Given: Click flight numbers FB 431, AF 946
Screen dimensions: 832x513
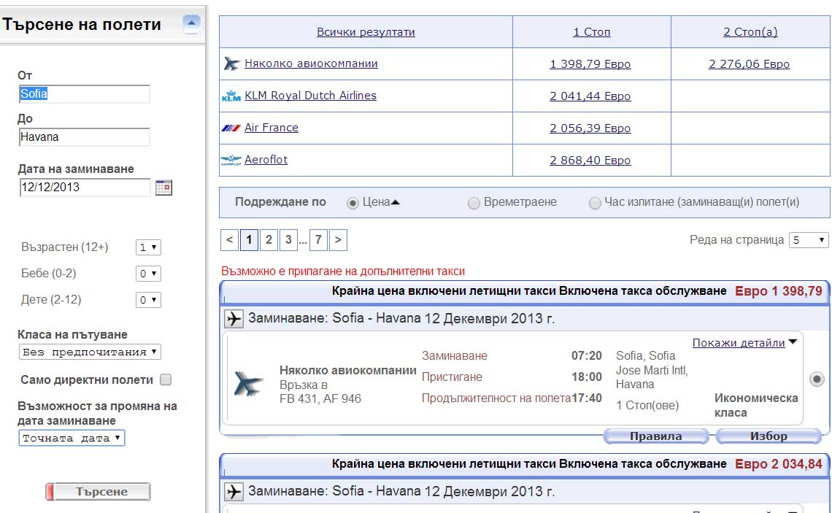Looking at the screenshot, I should [320, 399].
